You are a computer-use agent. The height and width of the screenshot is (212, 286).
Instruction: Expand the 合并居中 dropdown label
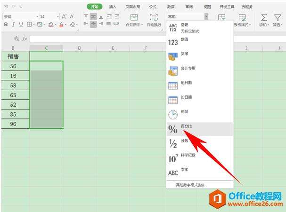point(134,24)
